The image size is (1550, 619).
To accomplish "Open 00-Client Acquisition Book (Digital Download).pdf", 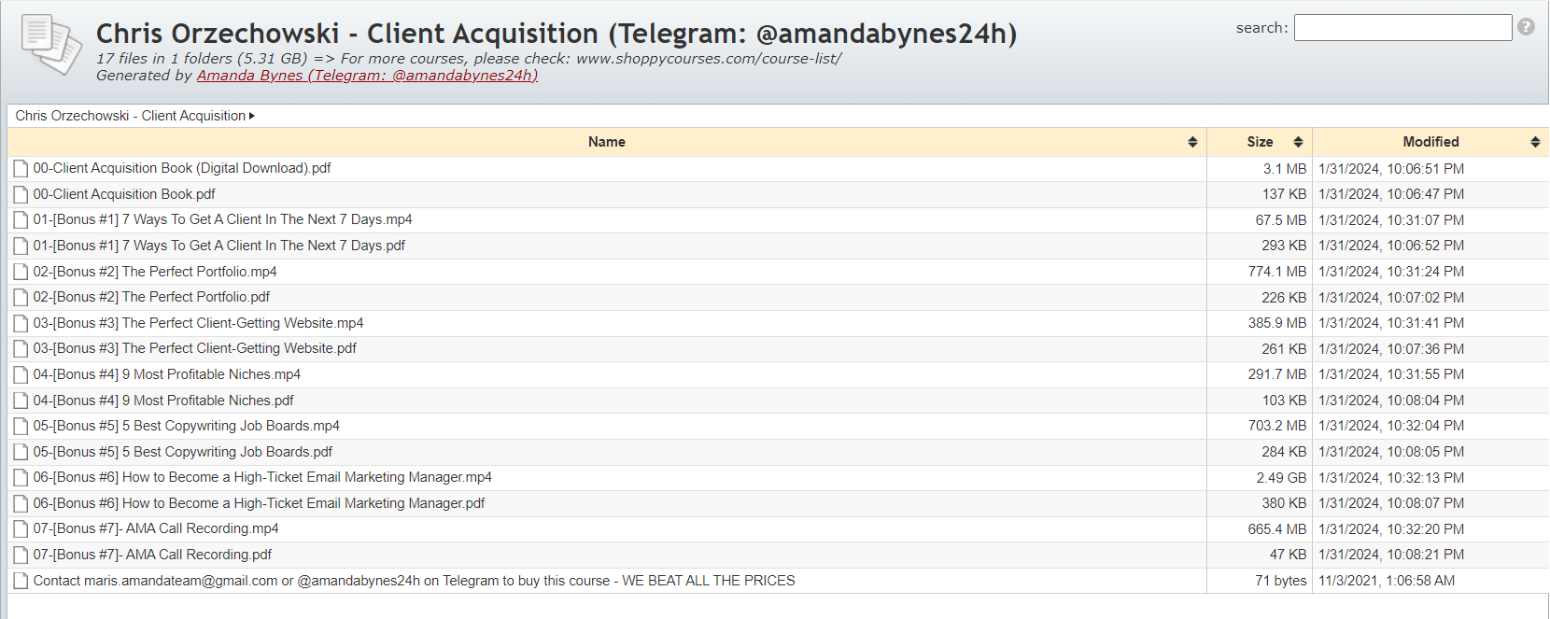I will coord(182,168).
